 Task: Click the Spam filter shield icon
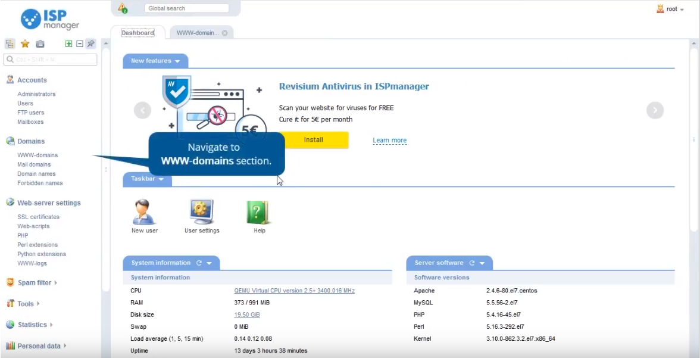[10, 282]
